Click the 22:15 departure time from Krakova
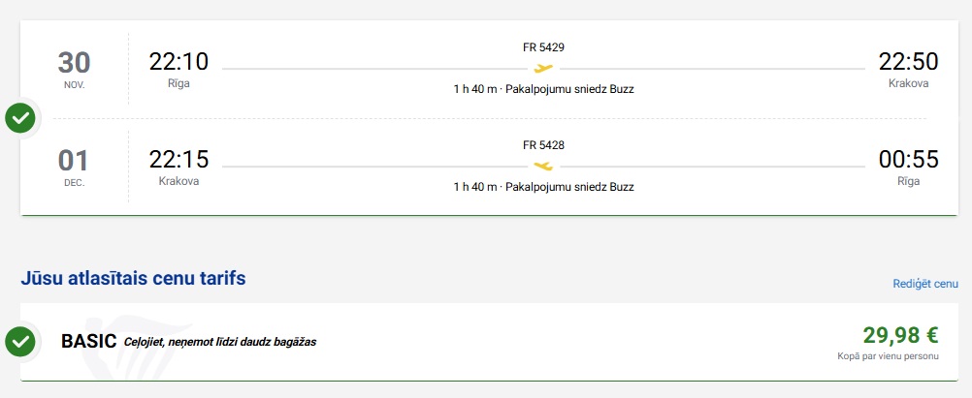 tap(178, 160)
